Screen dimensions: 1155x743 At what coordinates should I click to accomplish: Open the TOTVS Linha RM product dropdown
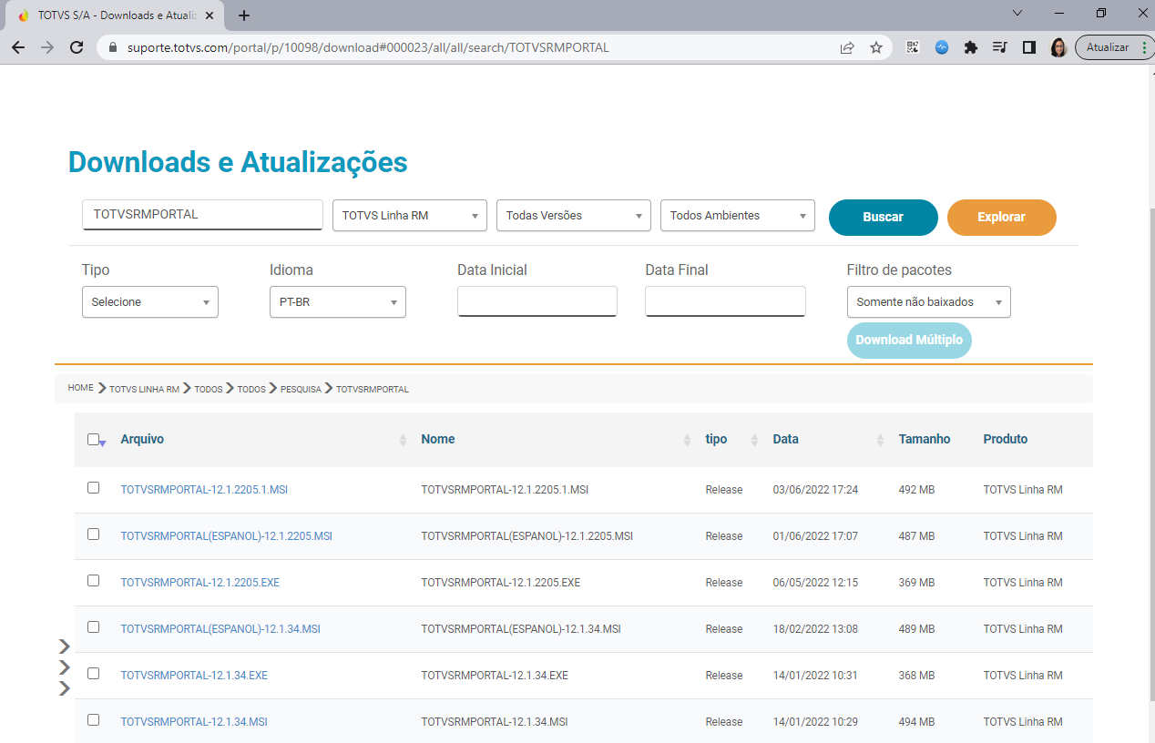coord(410,216)
